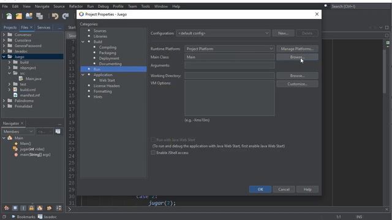Expand the Palindromo folder

[4, 101]
